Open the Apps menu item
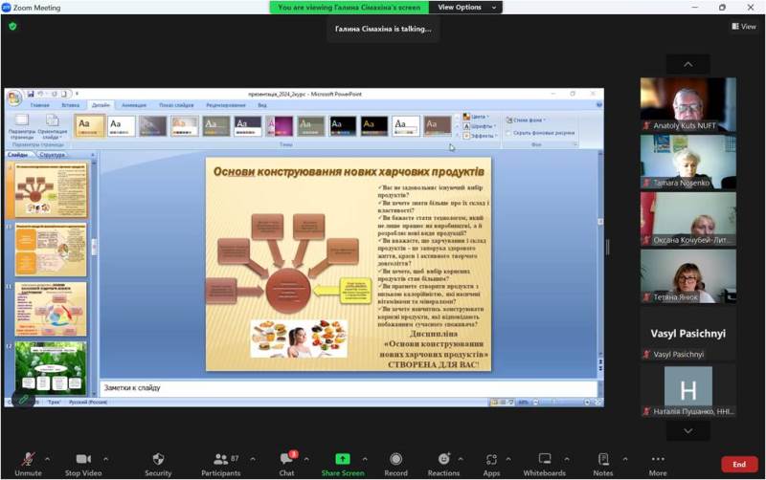766x480 pixels. pyautogui.click(x=491, y=459)
